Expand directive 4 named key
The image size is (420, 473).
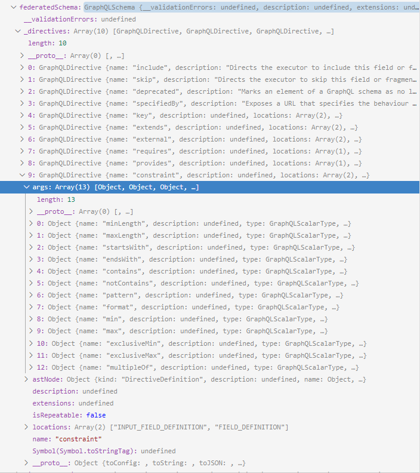22,115
